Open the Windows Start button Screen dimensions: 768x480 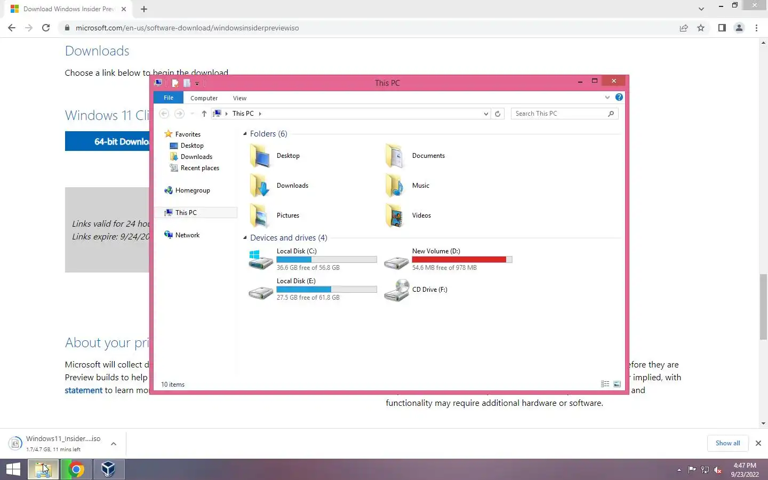(x=13, y=469)
